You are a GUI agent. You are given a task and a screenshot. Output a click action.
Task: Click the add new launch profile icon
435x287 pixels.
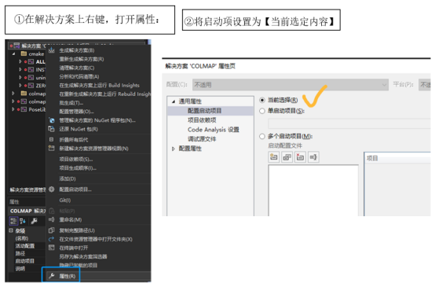tap(273, 157)
